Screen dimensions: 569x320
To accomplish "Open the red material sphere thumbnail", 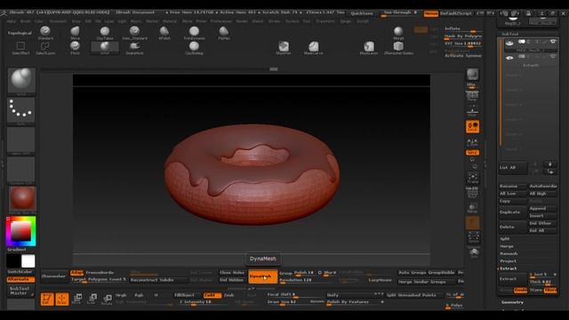I will 22,199.
